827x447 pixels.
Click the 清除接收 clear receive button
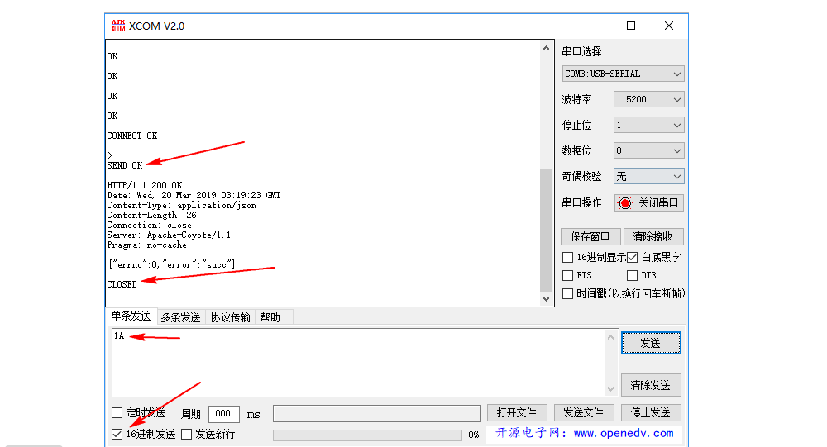653,236
